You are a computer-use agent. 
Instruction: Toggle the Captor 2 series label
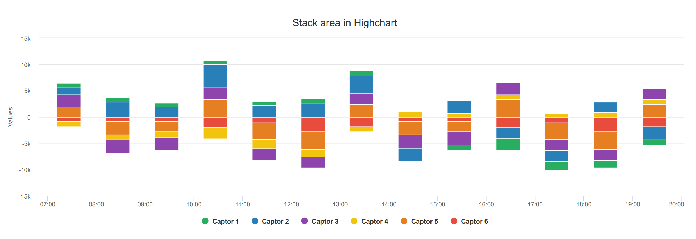tap(275, 222)
